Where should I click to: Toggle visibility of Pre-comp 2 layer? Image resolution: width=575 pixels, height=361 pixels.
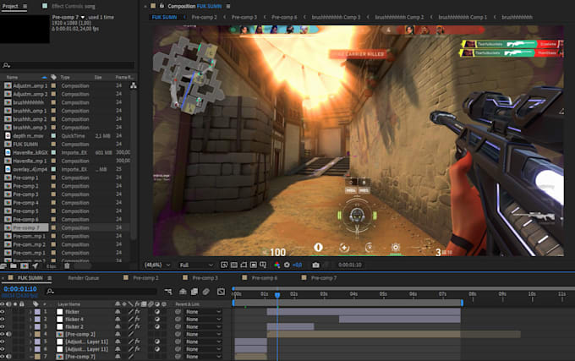pos(3,334)
